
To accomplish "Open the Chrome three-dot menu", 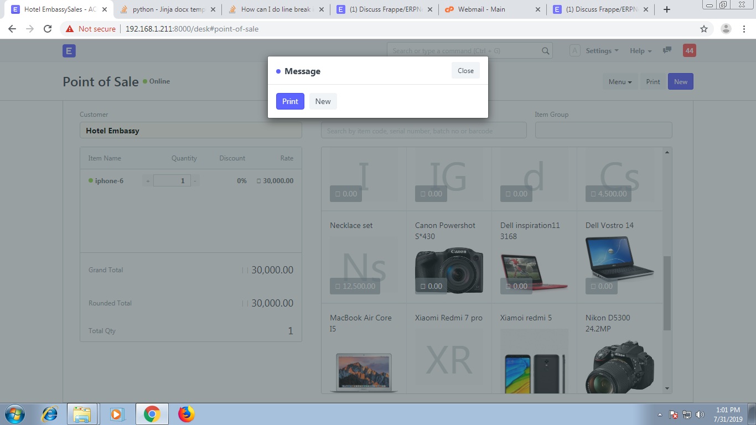I will coord(744,29).
